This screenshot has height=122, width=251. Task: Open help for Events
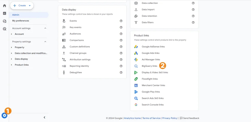point(121,21)
